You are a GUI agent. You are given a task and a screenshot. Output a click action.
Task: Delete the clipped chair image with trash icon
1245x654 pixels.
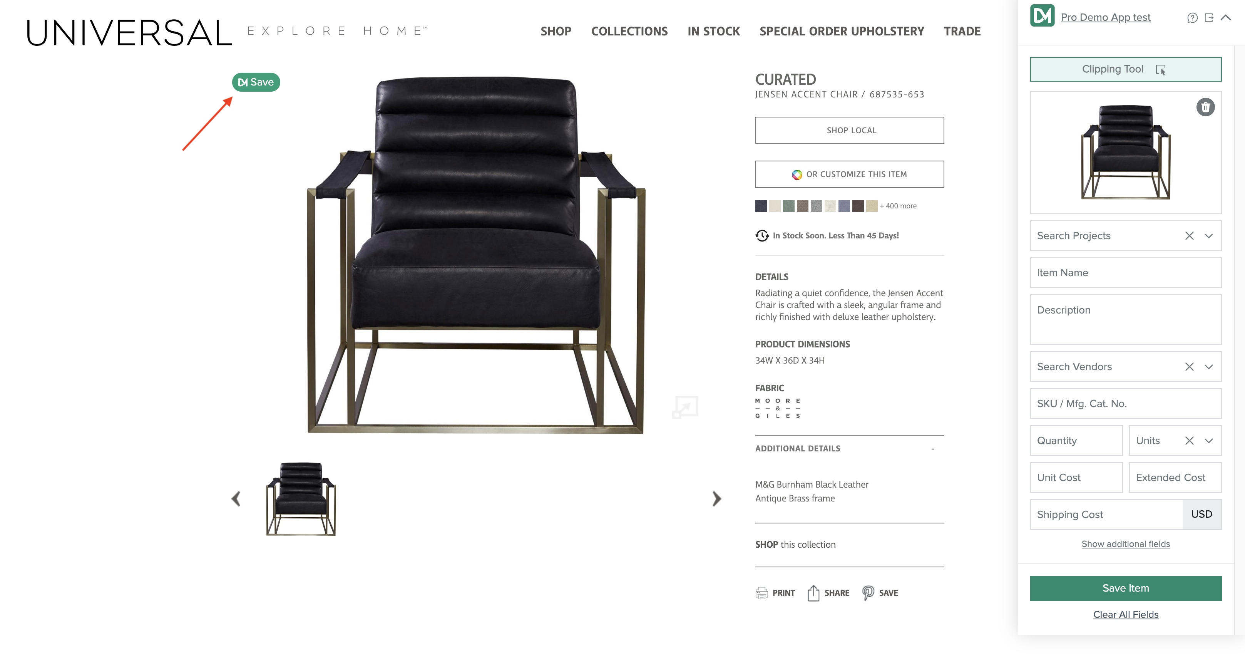pos(1205,107)
